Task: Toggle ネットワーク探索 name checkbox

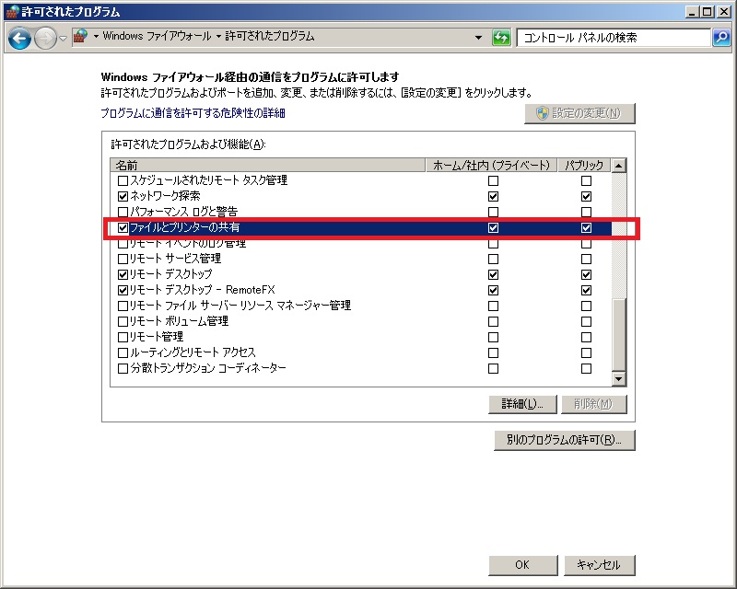Action: point(123,196)
